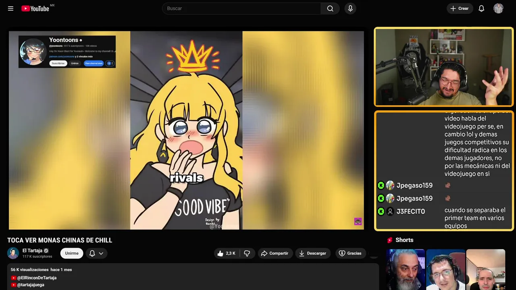Click the Unirme button
Viewport: 516px width, 290px height.
72,253
